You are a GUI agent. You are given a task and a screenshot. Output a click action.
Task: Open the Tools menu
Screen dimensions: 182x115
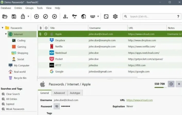pos(40,8)
